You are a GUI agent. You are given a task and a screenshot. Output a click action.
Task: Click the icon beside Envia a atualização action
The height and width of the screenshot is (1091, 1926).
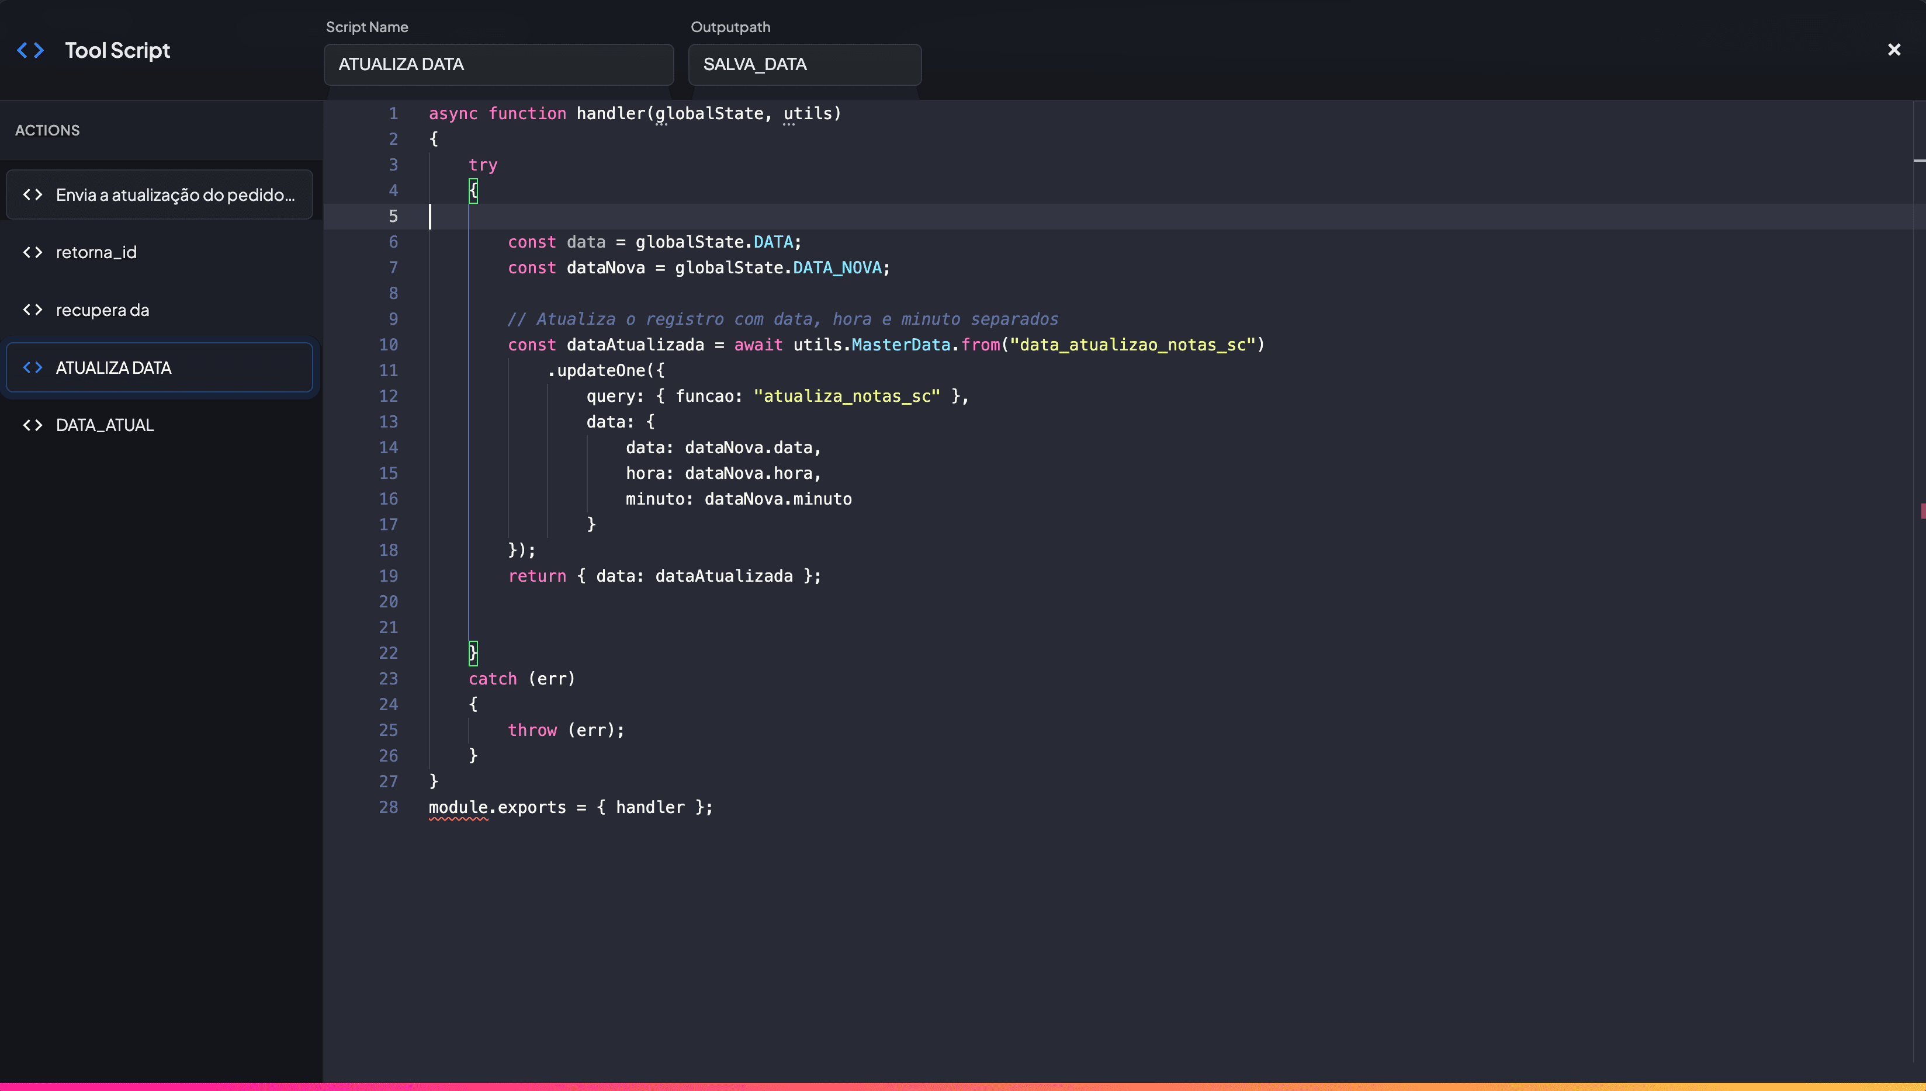[x=33, y=194]
